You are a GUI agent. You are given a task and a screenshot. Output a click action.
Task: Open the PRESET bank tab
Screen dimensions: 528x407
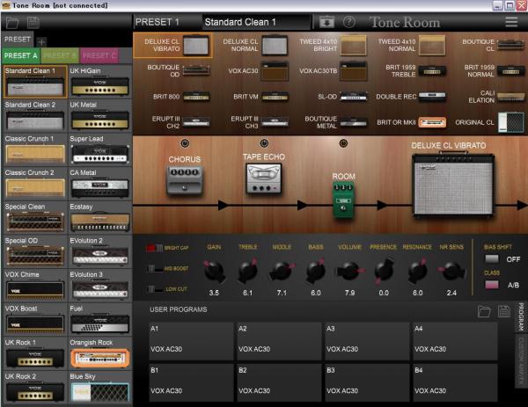click(x=18, y=40)
